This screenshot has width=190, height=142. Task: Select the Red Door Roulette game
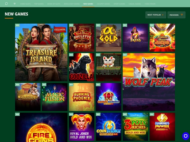point(82,38)
